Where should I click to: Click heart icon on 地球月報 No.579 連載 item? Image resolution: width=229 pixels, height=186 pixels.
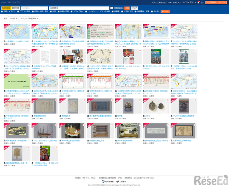pos(84,51)
